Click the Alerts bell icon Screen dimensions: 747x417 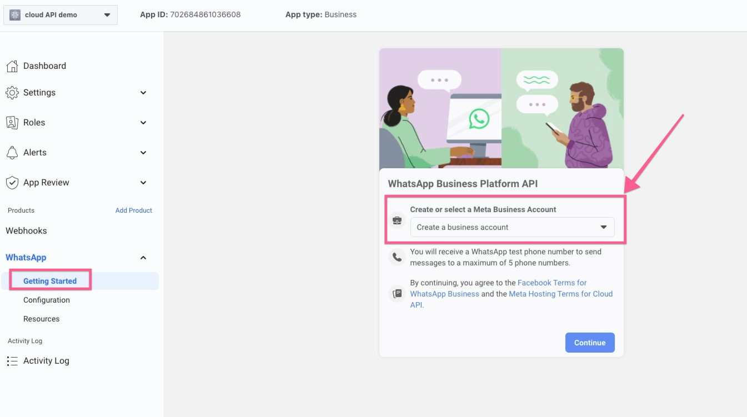[12, 153]
